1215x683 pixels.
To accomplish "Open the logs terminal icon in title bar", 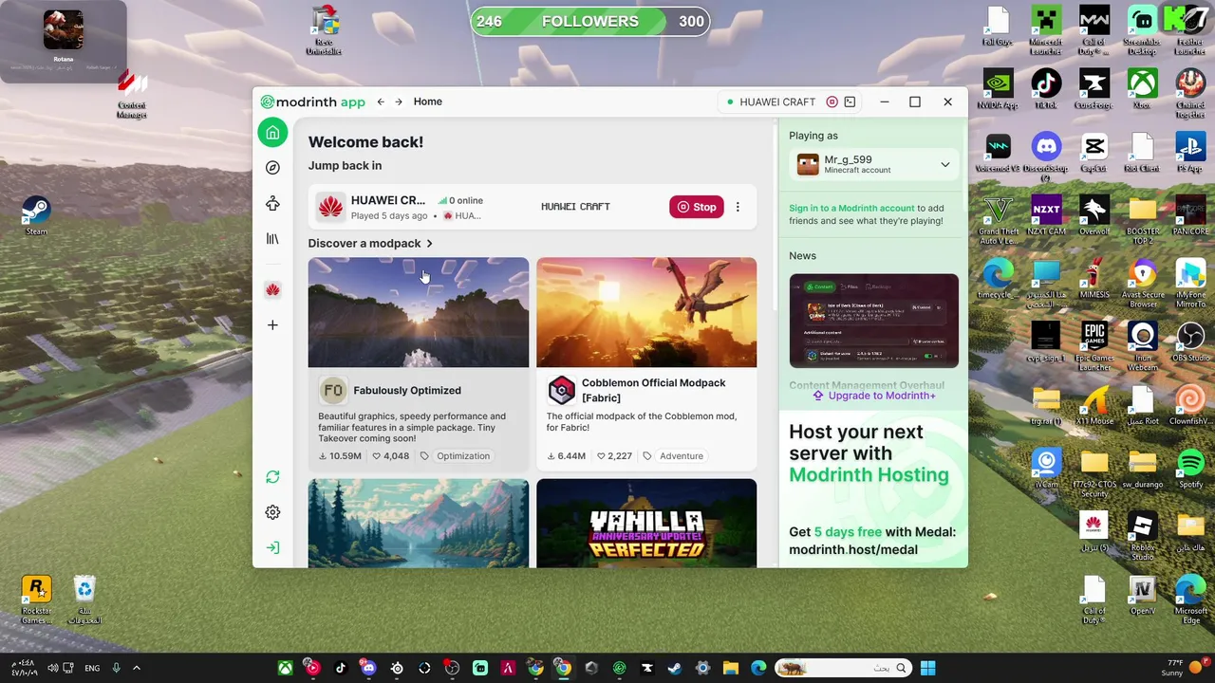I will (850, 102).
